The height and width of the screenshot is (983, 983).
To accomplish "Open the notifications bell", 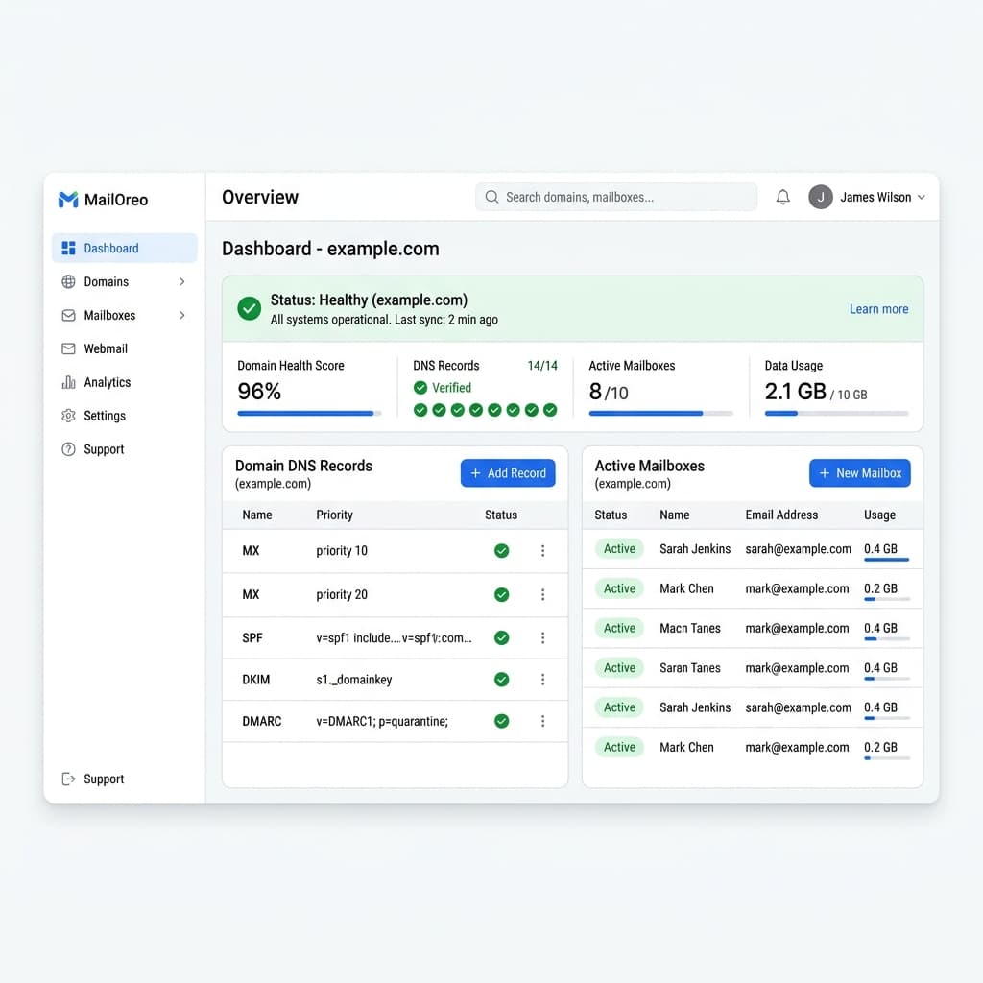I will 782,197.
